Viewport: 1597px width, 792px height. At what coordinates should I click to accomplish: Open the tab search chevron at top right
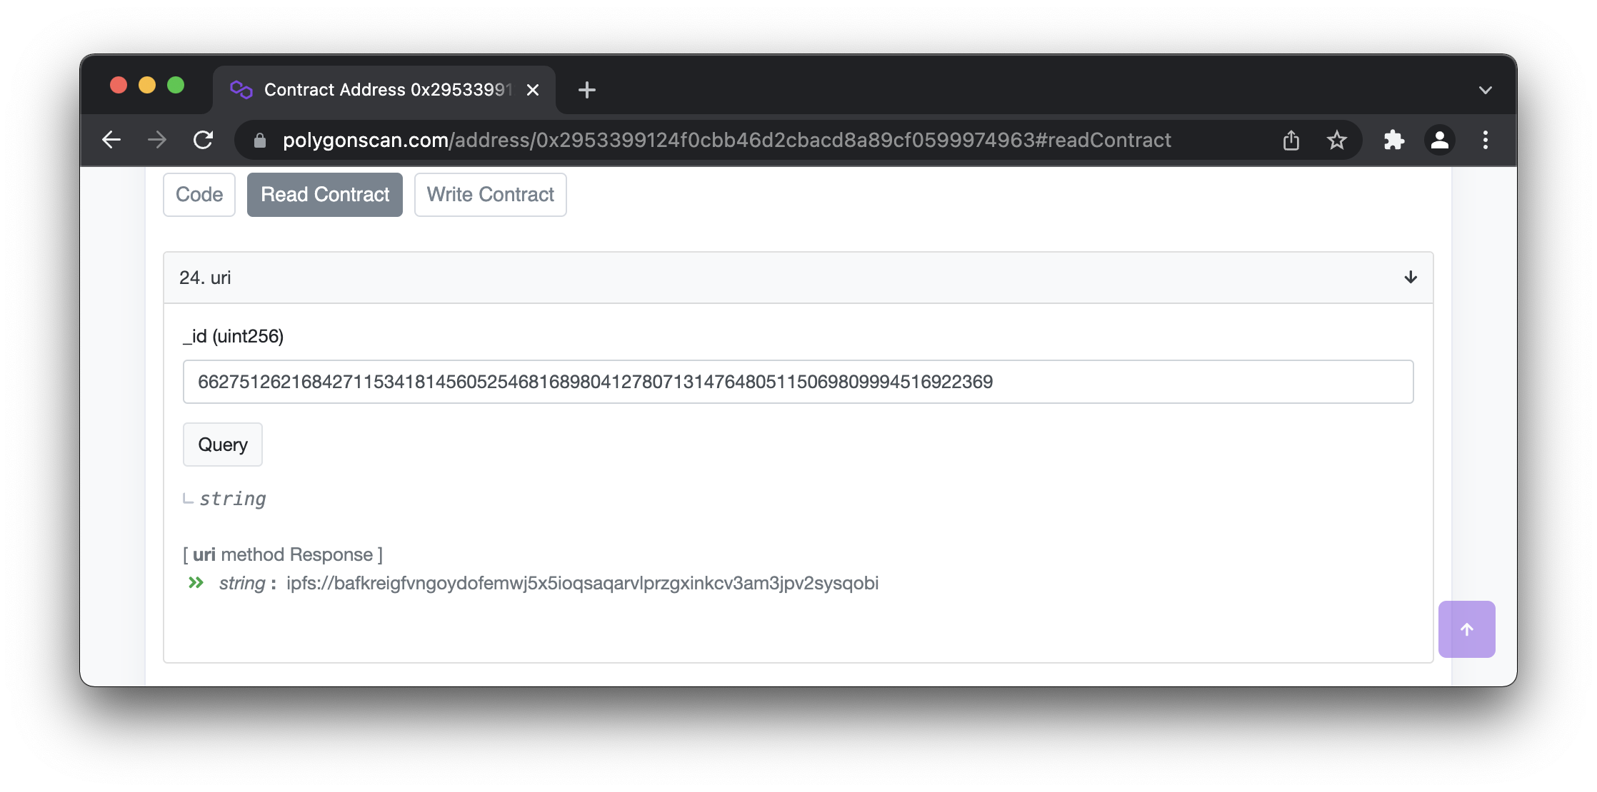(1485, 89)
